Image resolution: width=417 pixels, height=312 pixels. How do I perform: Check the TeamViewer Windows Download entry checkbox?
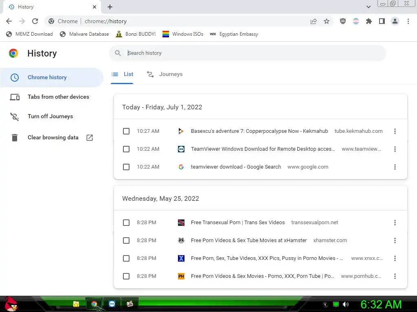126,149
